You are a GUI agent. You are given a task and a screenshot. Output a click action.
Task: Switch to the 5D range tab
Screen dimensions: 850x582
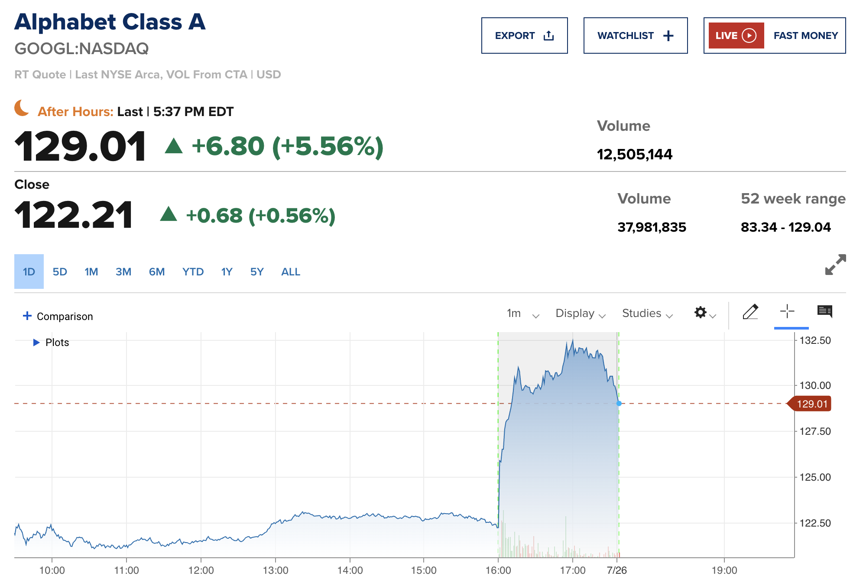pos(60,272)
